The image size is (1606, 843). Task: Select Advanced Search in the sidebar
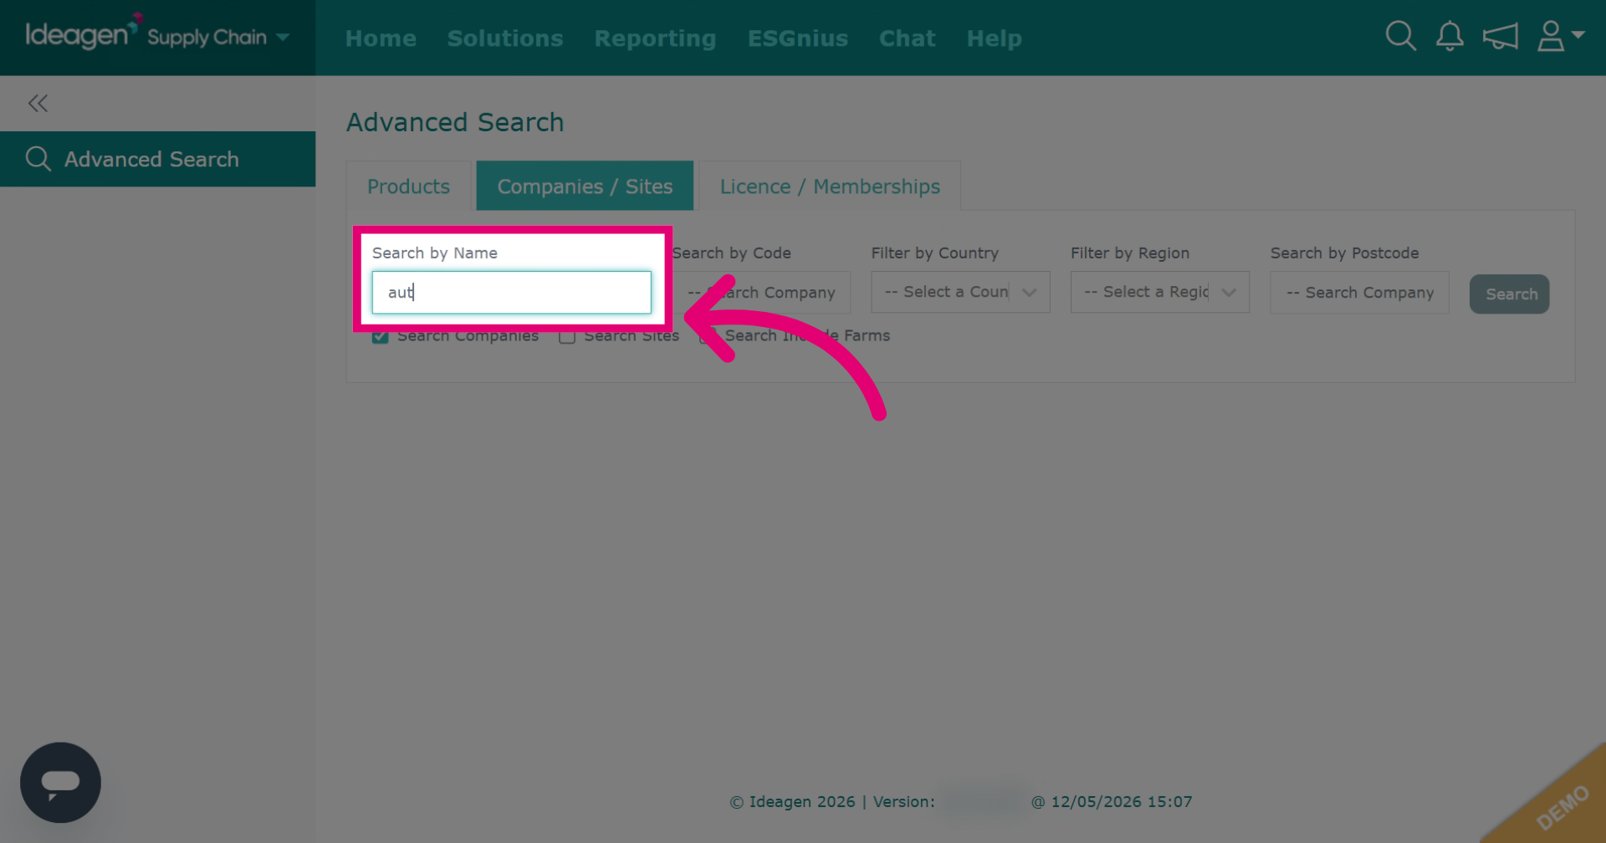[157, 159]
